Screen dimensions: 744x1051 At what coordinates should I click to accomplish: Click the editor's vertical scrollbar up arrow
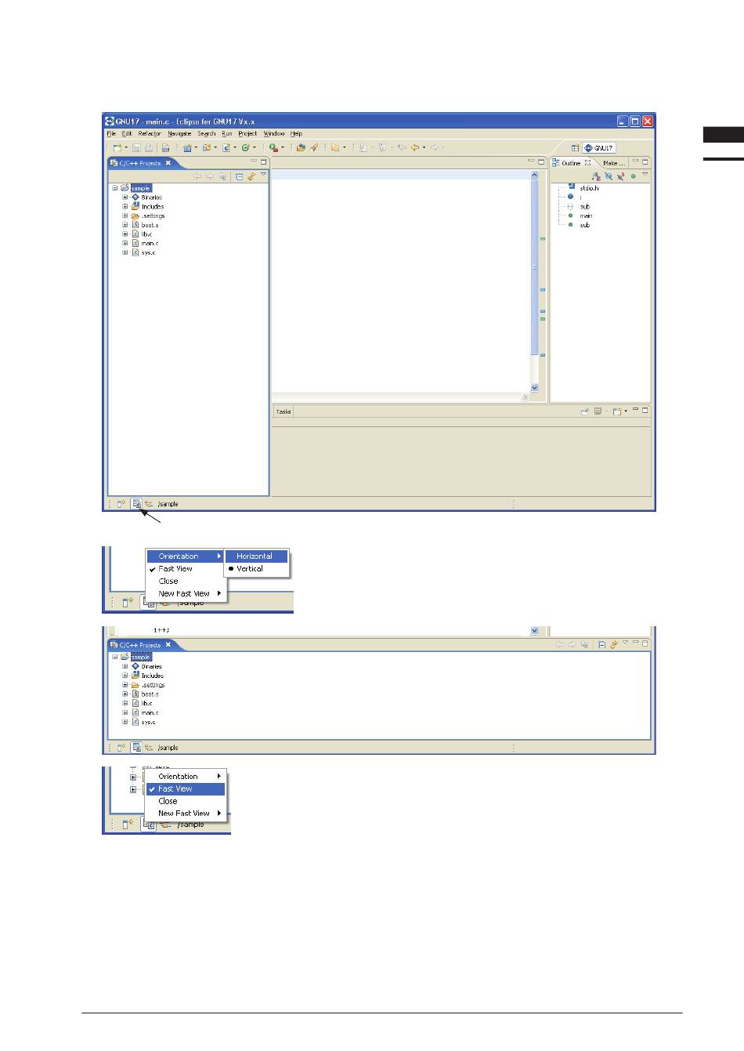(535, 175)
